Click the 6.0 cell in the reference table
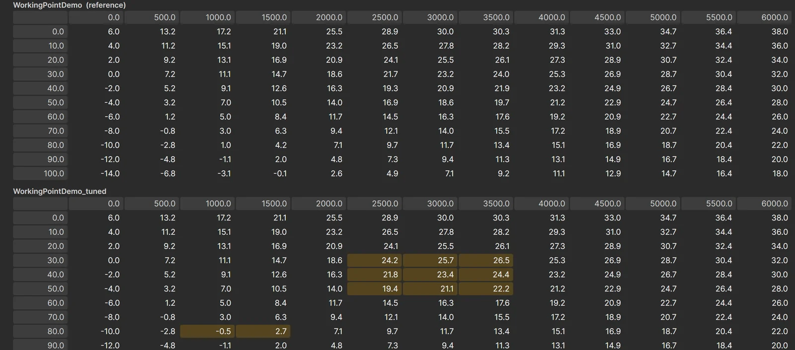Screen dimensions: 795x350 (96, 31)
